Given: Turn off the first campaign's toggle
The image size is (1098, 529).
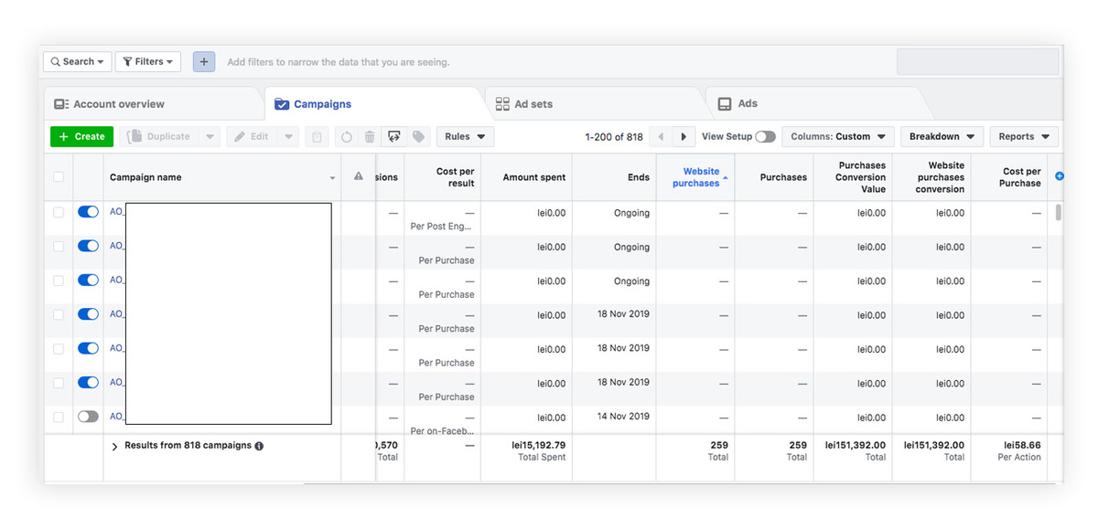Looking at the screenshot, I should (88, 212).
